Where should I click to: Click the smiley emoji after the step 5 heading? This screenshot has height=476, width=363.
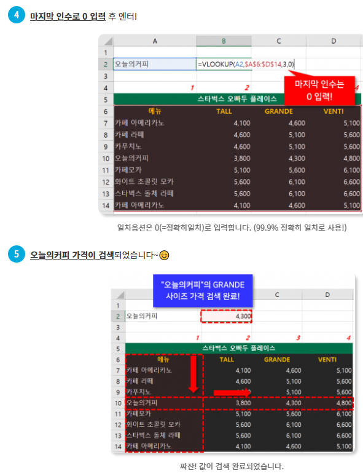point(164,255)
